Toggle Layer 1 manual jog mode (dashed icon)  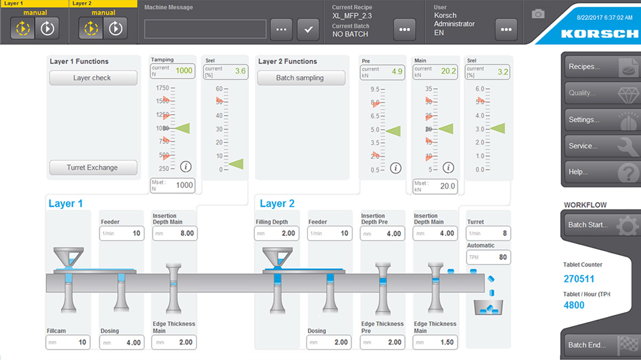coord(23,28)
